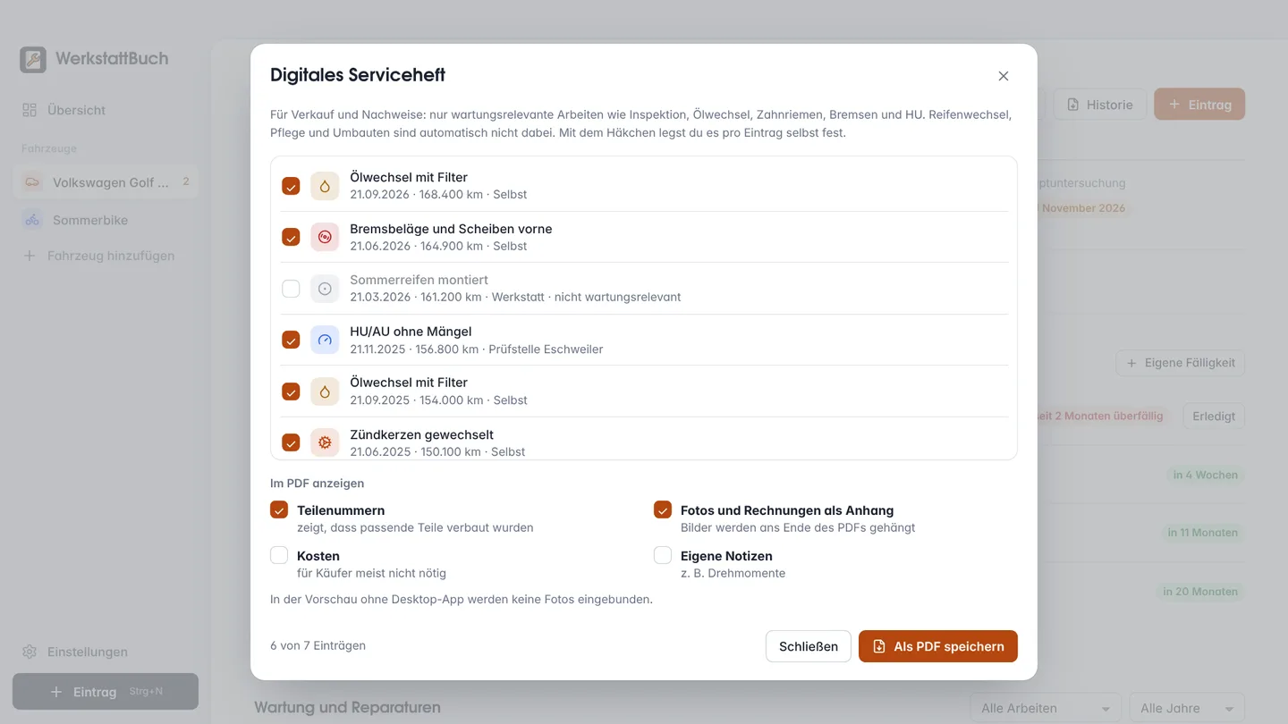Image resolution: width=1288 pixels, height=724 pixels.
Task: Click the Schließen button
Action: pyautogui.click(x=809, y=646)
